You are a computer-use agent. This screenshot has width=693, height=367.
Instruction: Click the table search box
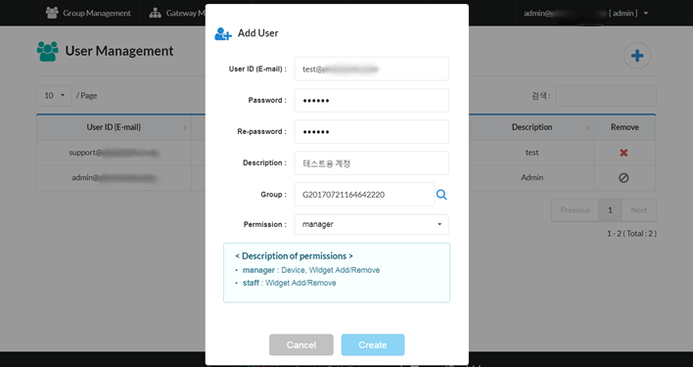[606, 96]
